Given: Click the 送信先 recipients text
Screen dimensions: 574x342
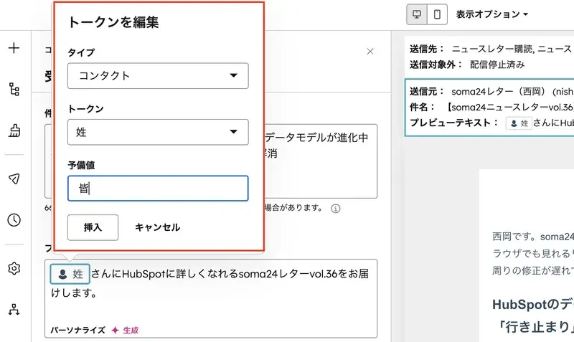Looking at the screenshot, I should [491, 49].
